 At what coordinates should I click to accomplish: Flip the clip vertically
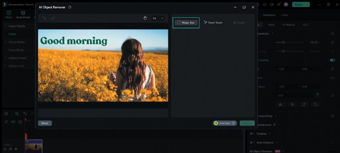(292, 104)
